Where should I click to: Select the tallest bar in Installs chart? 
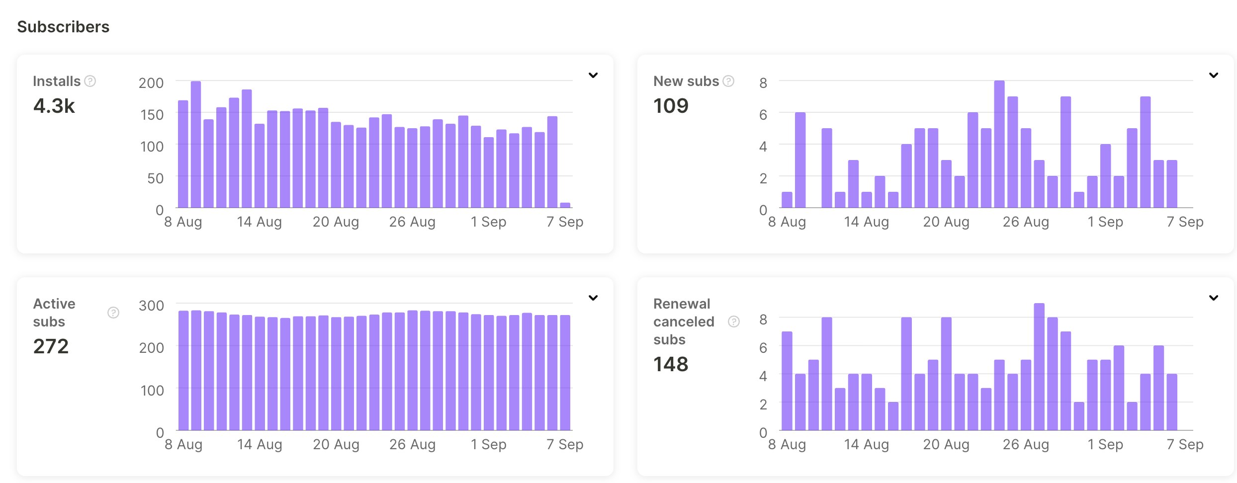[x=196, y=144]
